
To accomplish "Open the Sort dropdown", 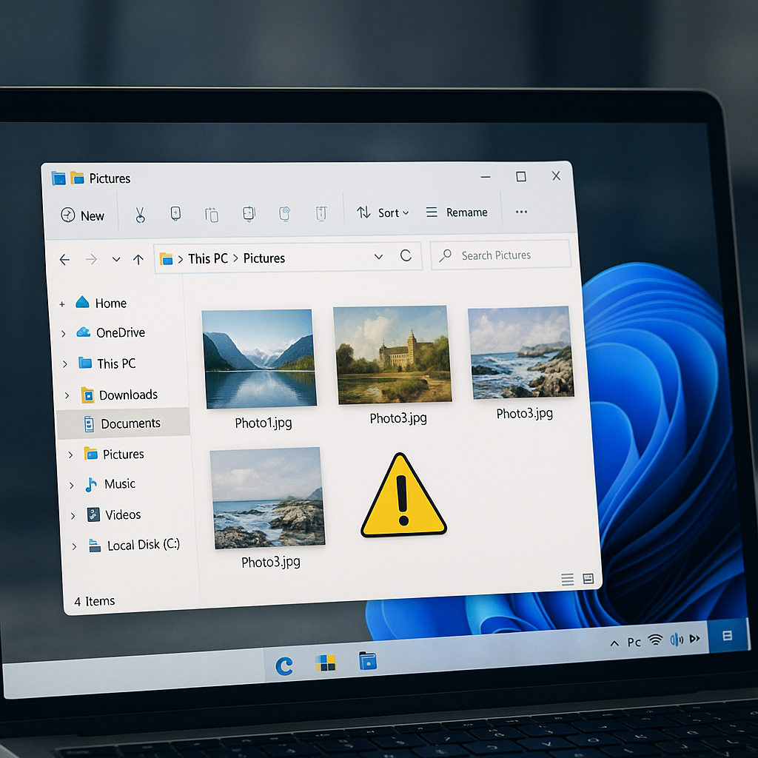I will pyautogui.click(x=383, y=212).
